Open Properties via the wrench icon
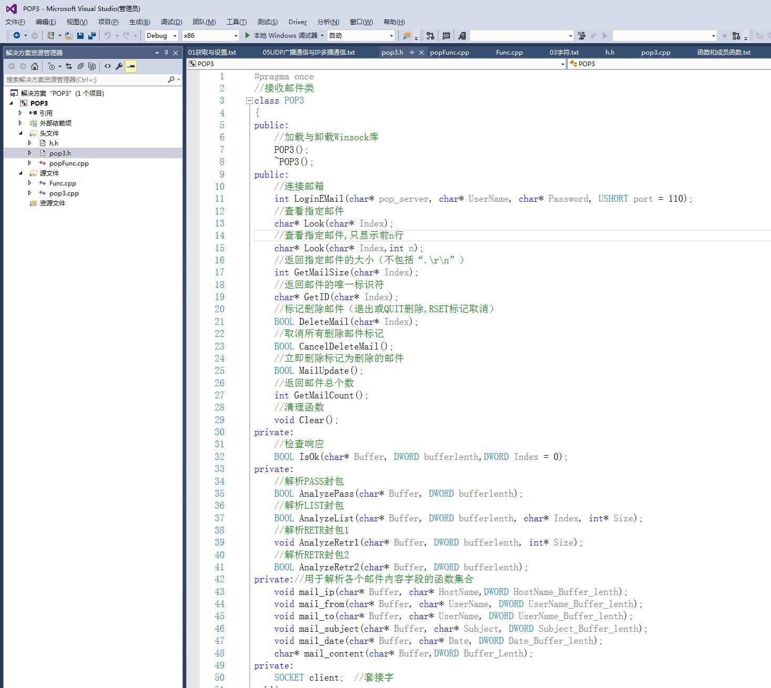The width and height of the screenshot is (771, 688). pos(119,66)
